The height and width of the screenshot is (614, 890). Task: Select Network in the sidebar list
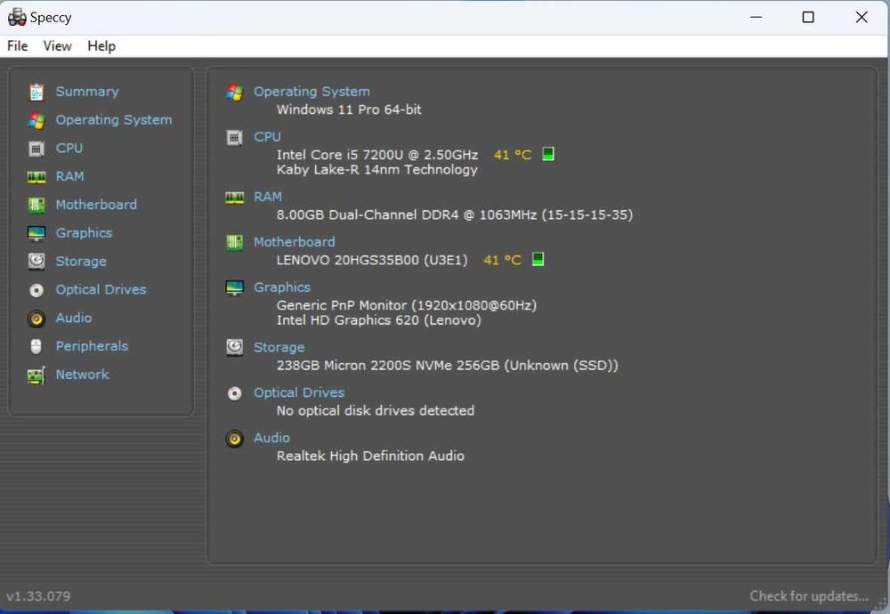[x=82, y=375]
